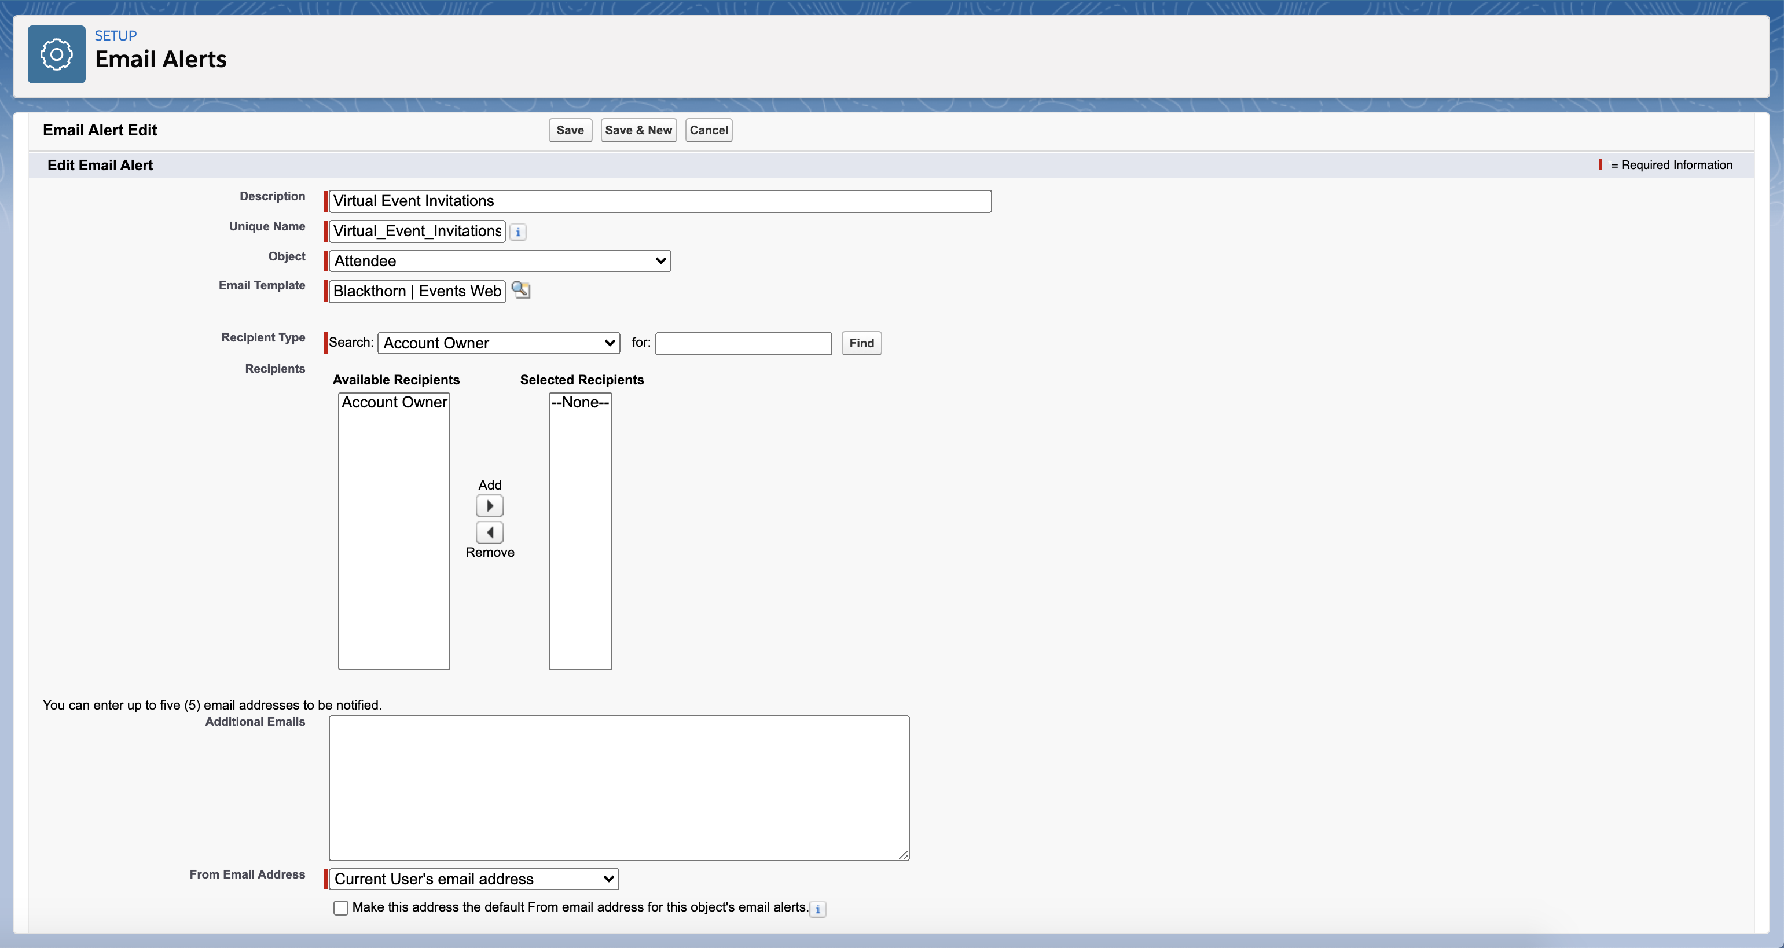
Task: Click the SETUP breadcrumb link
Action: pyautogui.click(x=116, y=35)
